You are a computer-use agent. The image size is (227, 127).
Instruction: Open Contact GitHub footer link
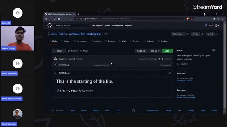153,111
